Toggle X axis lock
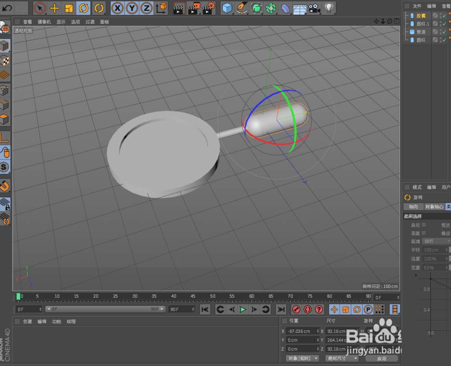This screenshot has height=366, width=451. coord(117,8)
